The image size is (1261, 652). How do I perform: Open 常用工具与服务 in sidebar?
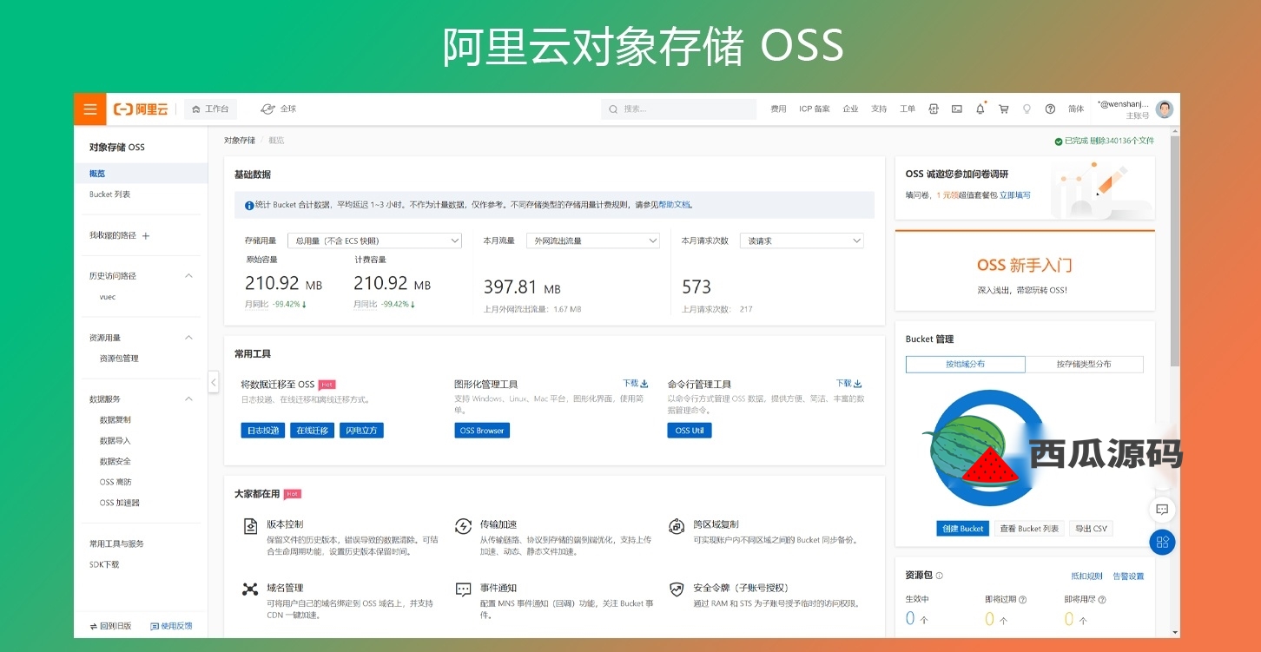[x=116, y=543]
